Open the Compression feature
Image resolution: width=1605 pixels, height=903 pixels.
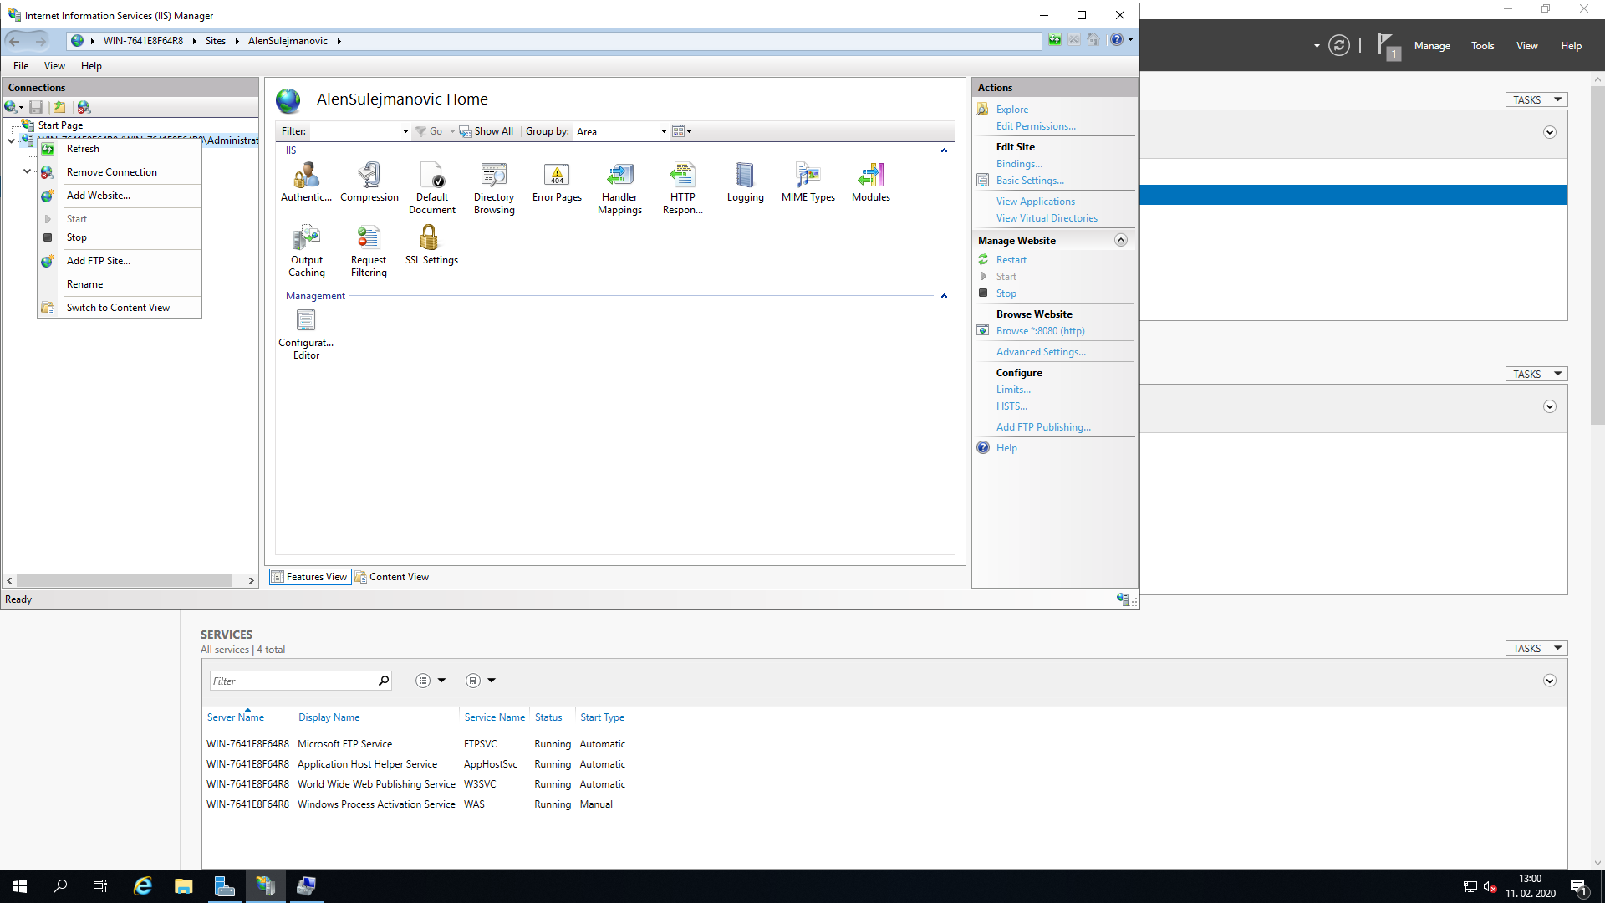pos(369,182)
